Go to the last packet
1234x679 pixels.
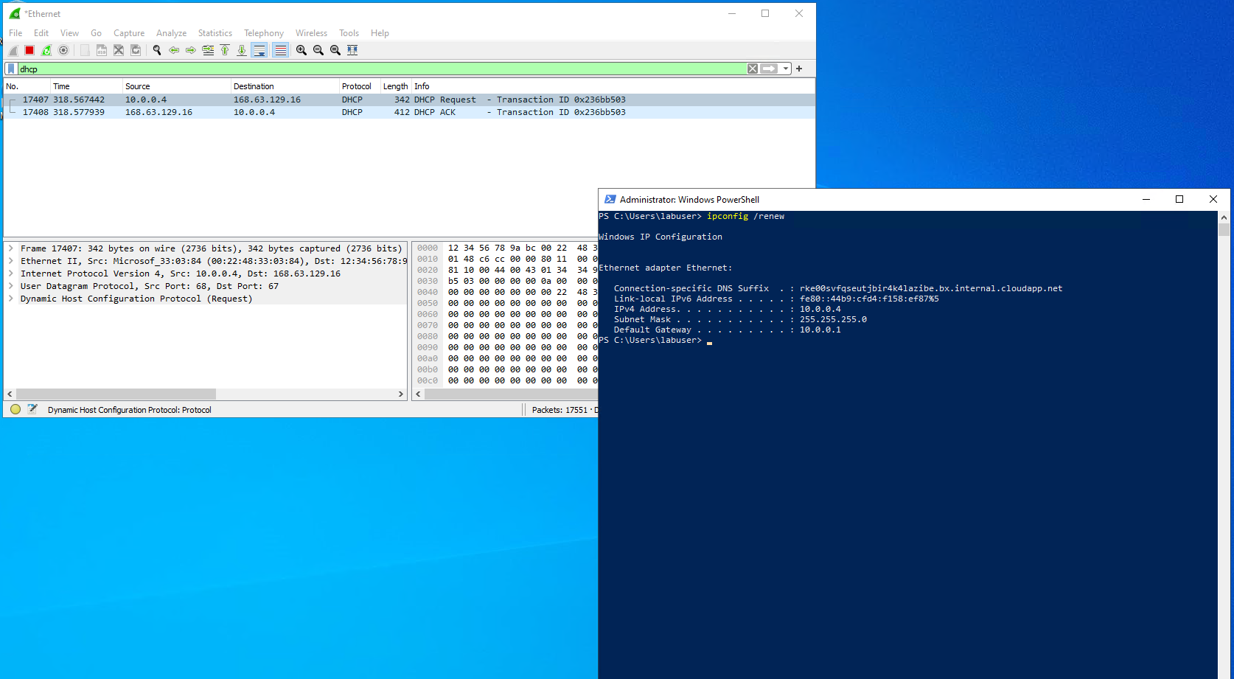click(242, 49)
